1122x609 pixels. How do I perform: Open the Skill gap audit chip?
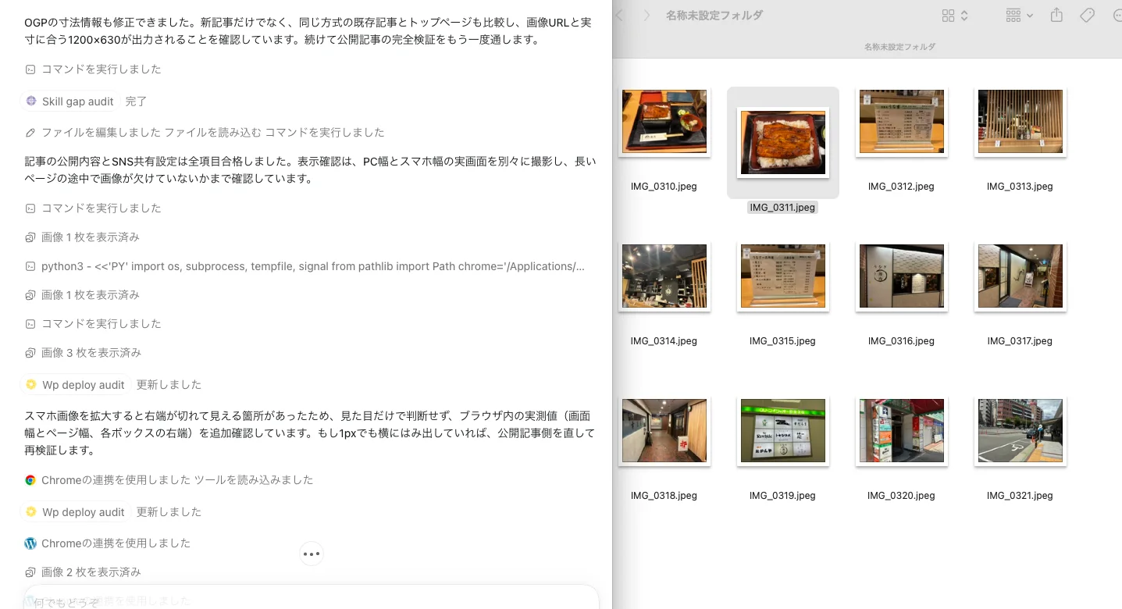(70, 101)
